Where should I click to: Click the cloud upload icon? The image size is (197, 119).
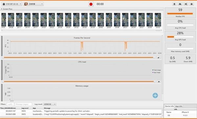pyautogui.click(x=180, y=4)
